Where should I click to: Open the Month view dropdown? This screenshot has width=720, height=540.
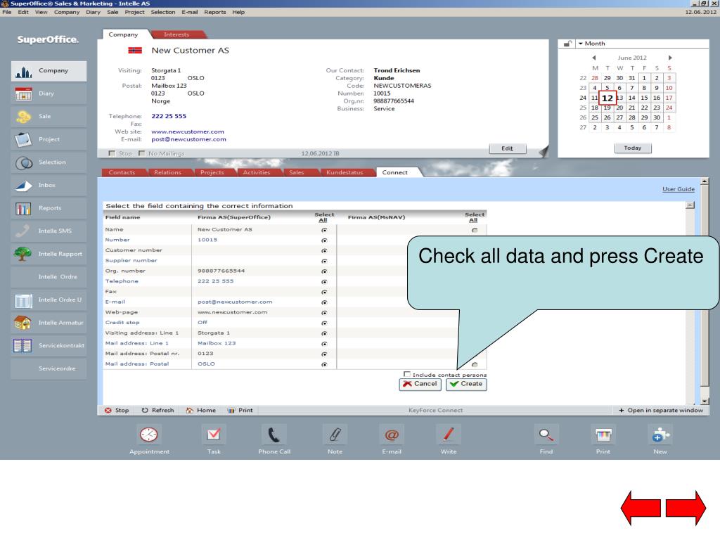(x=591, y=44)
